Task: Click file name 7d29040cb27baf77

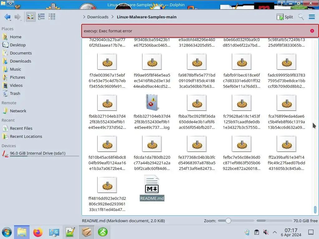Action: pos(107,42)
